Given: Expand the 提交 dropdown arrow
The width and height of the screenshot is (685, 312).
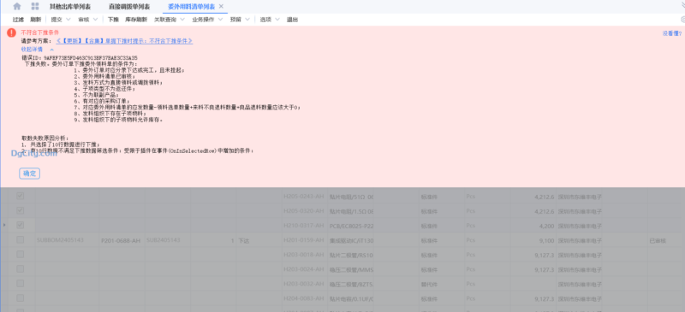Looking at the screenshot, I should point(68,20).
